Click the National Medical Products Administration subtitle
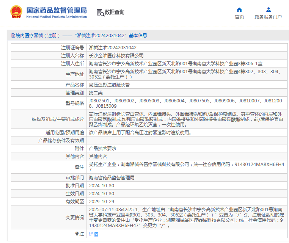 point(57,17)
